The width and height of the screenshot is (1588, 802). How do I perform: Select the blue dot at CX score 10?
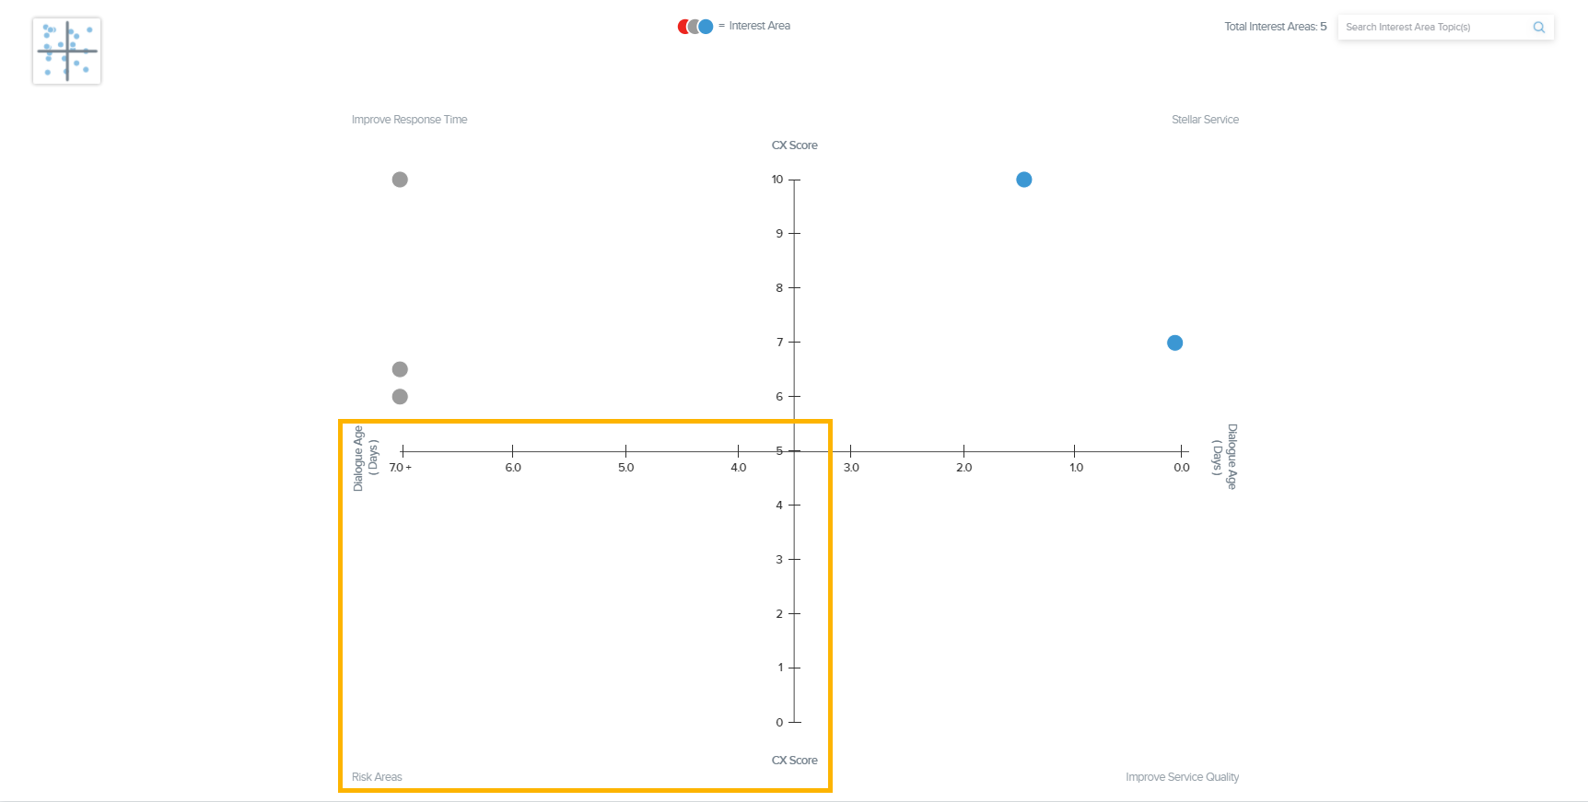click(x=1023, y=180)
